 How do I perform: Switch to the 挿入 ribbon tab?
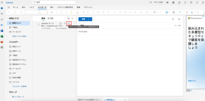[x=52, y=7]
